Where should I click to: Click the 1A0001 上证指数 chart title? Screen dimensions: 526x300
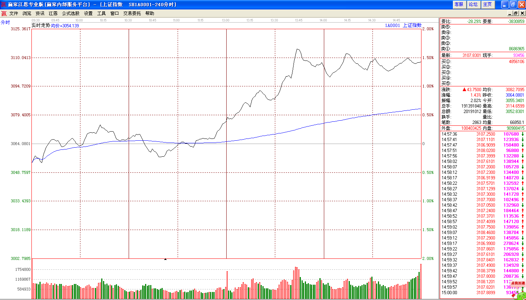pyautogui.click(x=403, y=26)
